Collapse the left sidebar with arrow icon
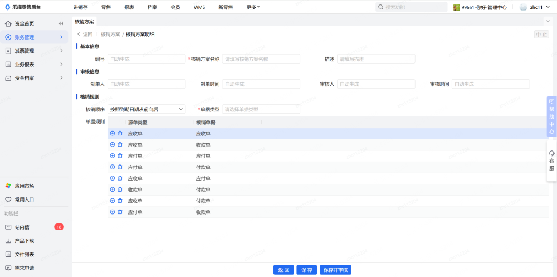The image size is (557, 277). (x=61, y=23)
